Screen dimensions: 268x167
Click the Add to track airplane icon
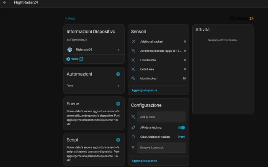[133, 117]
